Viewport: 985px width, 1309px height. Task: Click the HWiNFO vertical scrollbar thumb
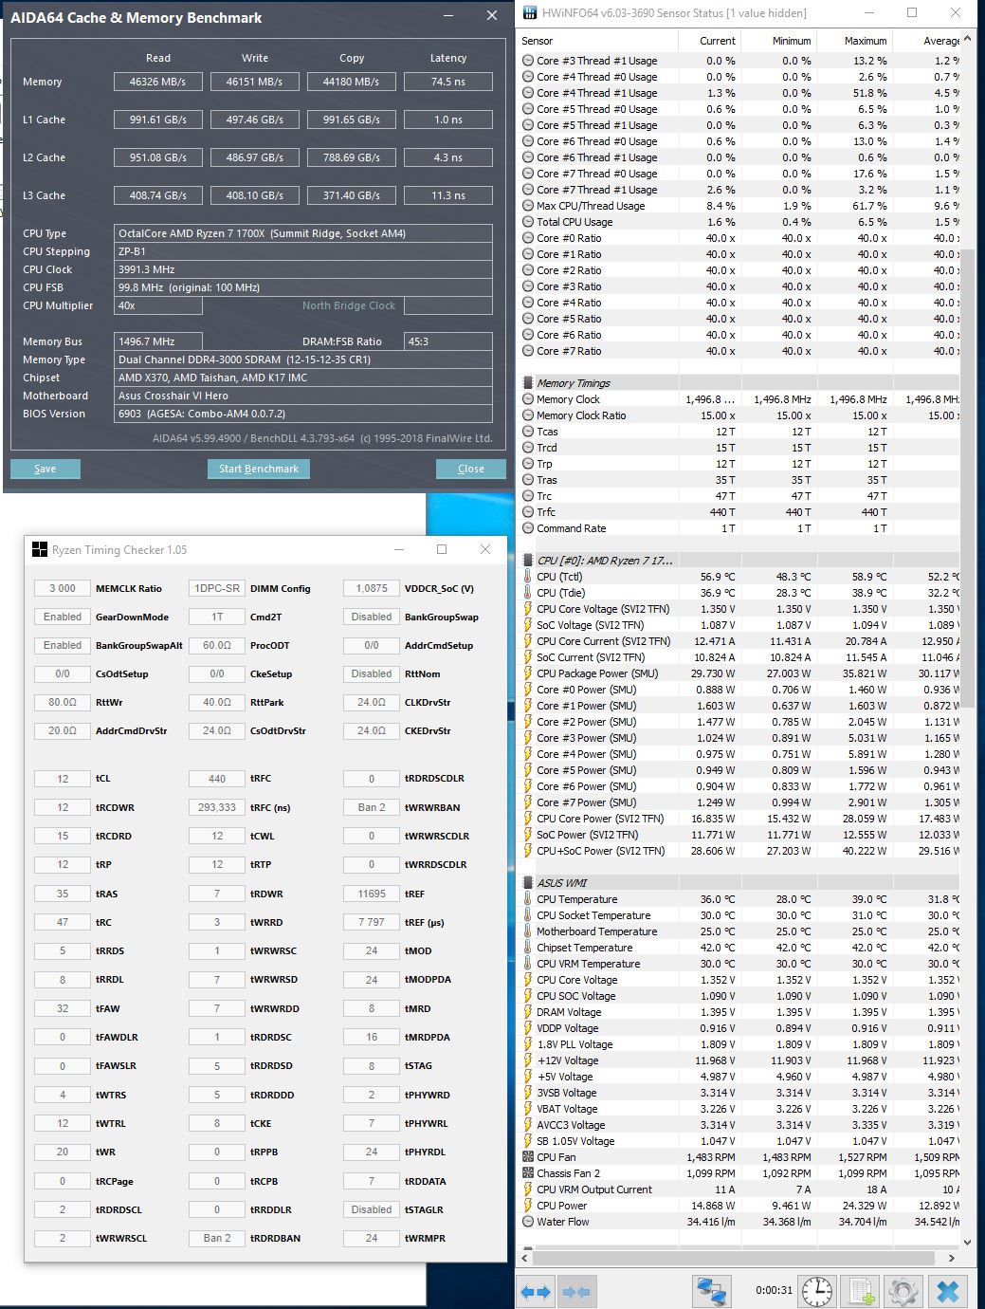pyautogui.click(x=968, y=479)
